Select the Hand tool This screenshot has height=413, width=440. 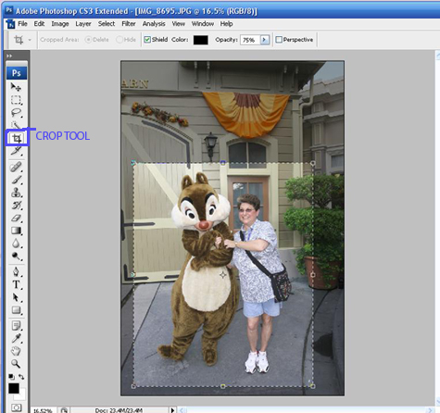pyautogui.click(x=16, y=351)
